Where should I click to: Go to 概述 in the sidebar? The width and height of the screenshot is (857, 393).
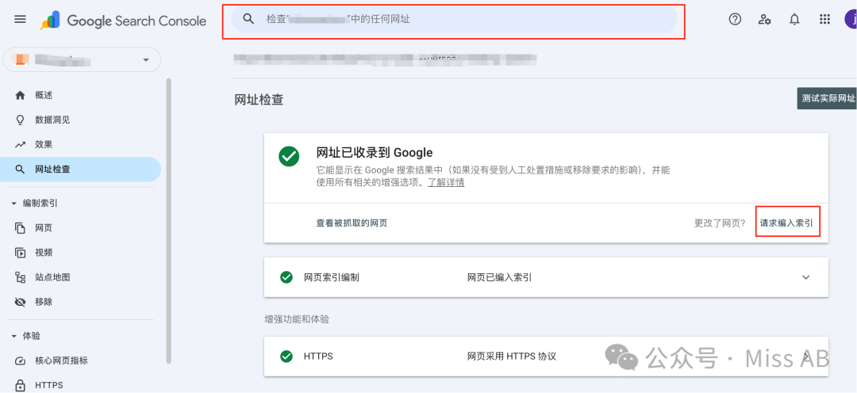coord(44,95)
